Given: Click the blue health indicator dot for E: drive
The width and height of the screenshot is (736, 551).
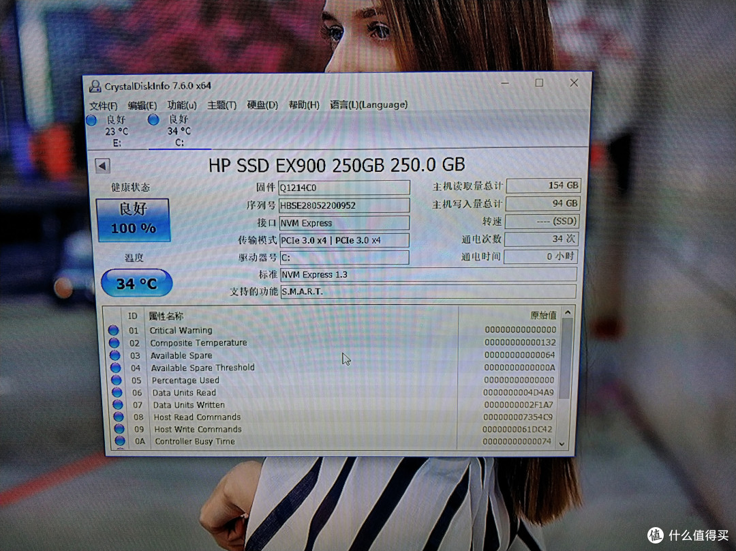Looking at the screenshot, I should coord(91,120).
